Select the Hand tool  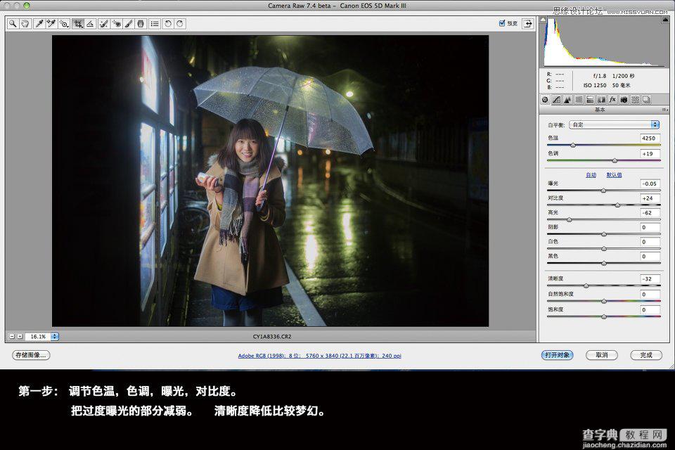click(x=25, y=24)
